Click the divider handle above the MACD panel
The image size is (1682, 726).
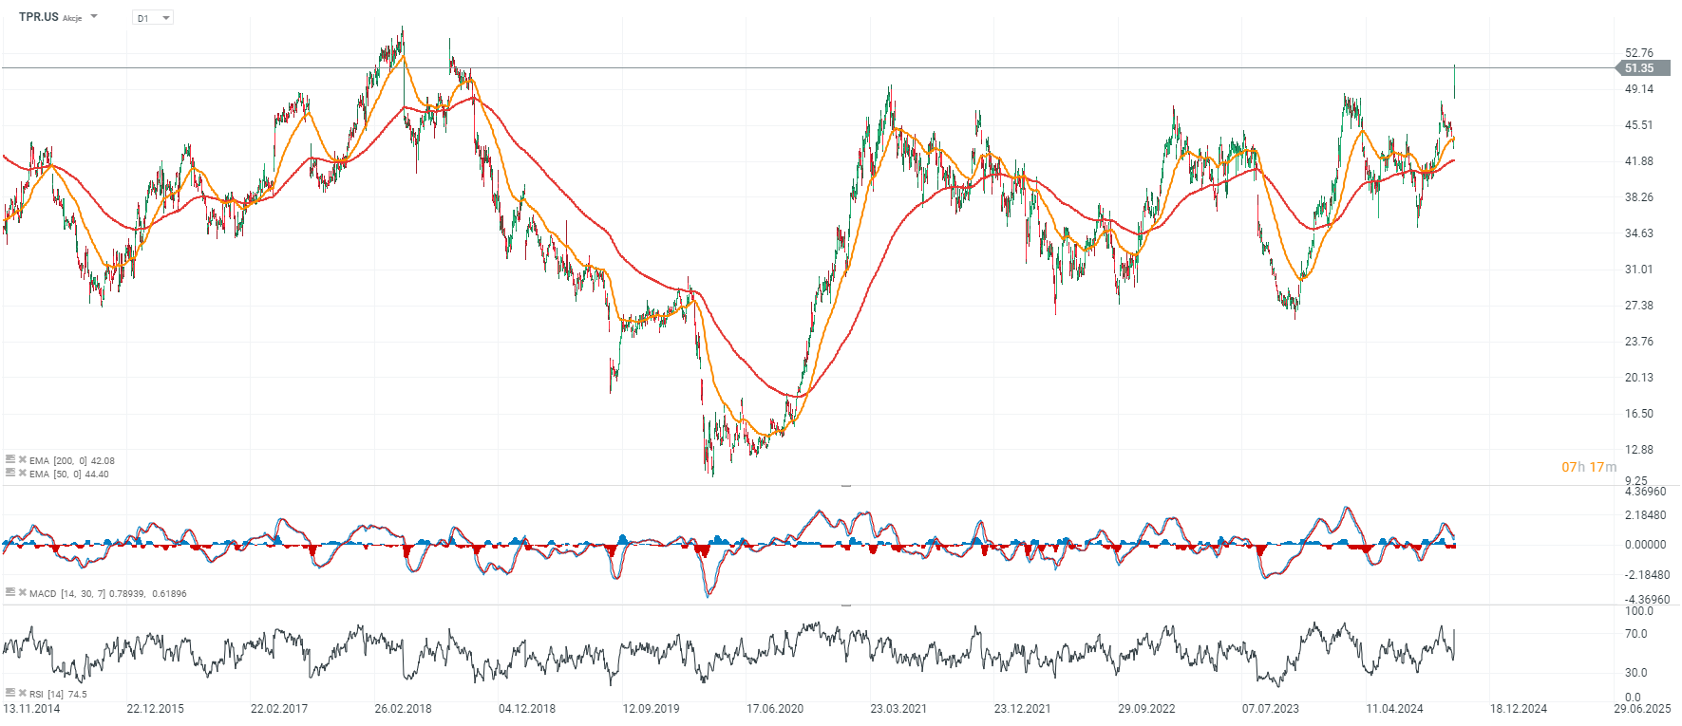pyautogui.click(x=846, y=485)
